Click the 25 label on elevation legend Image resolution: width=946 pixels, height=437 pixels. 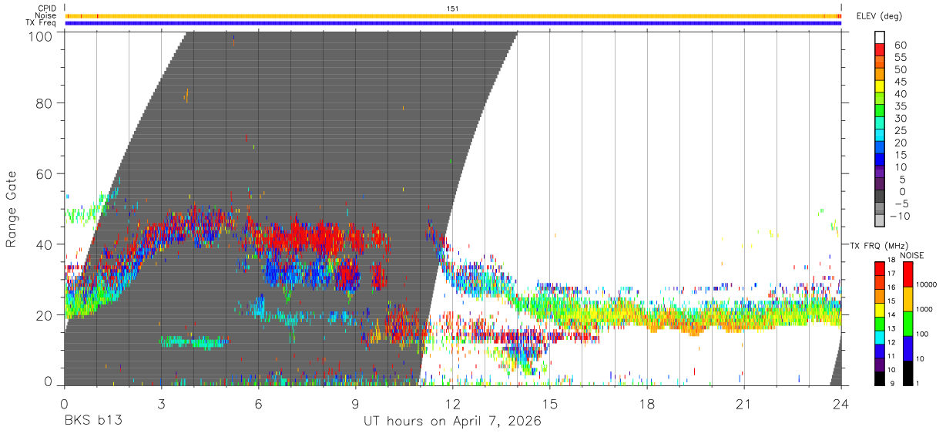tap(899, 130)
